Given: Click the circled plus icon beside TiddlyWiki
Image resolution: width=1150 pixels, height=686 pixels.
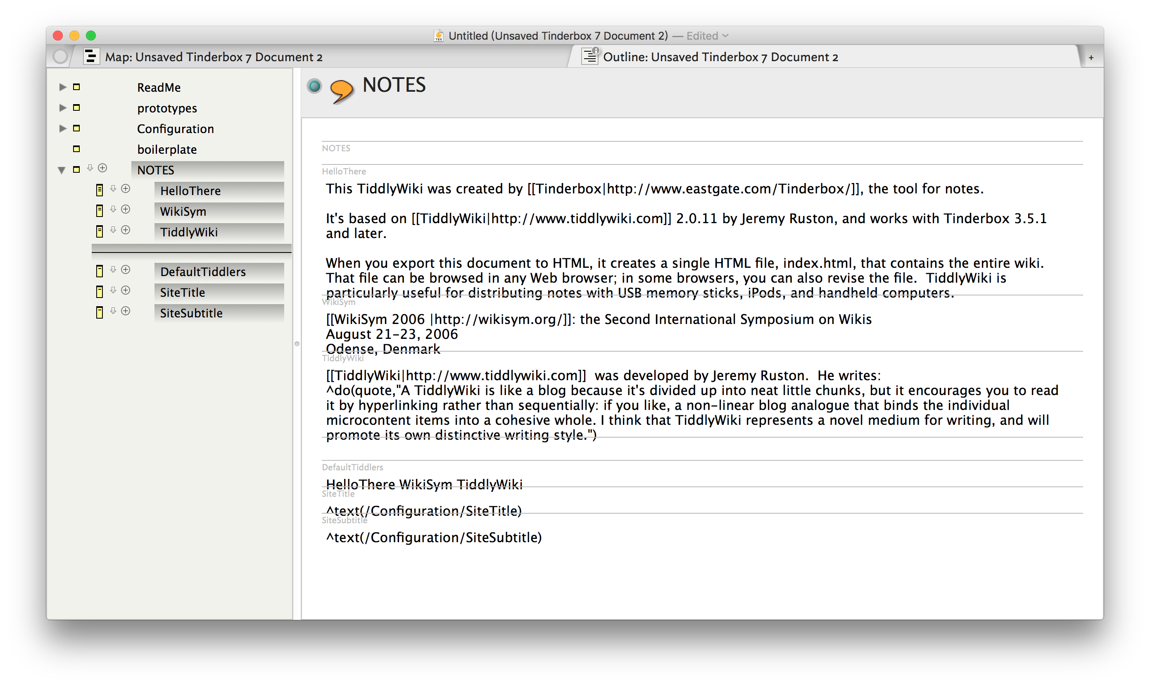Looking at the screenshot, I should pyautogui.click(x=126, y=230).
